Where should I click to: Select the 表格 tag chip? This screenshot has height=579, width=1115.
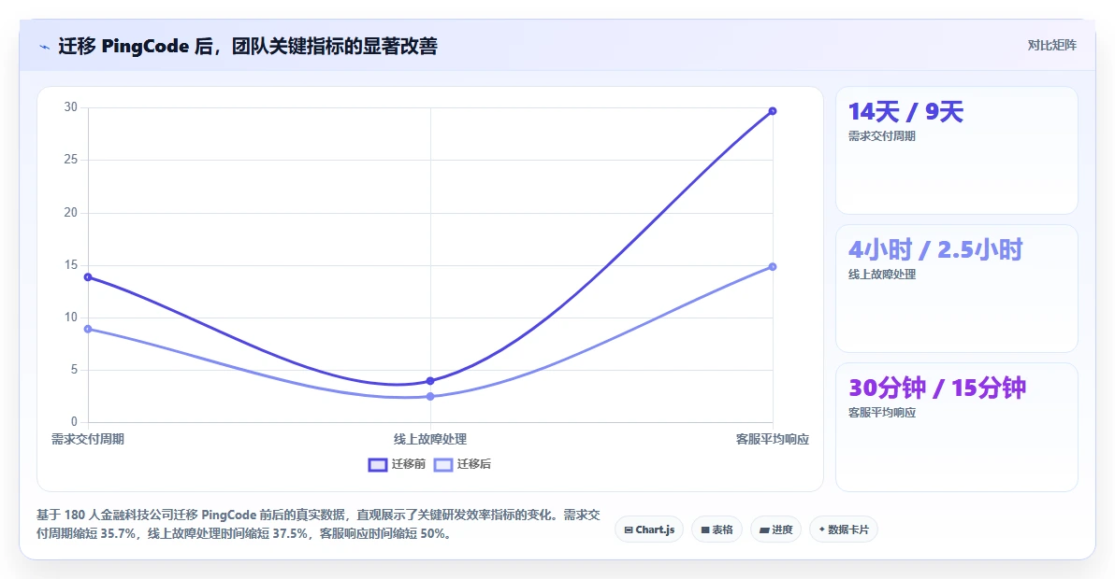[x=717, y=530]
